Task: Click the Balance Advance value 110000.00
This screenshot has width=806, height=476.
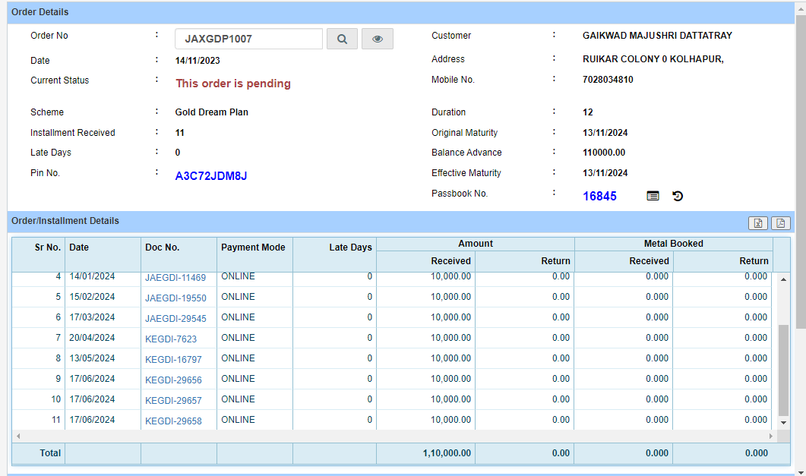Action: pos(604,153)
